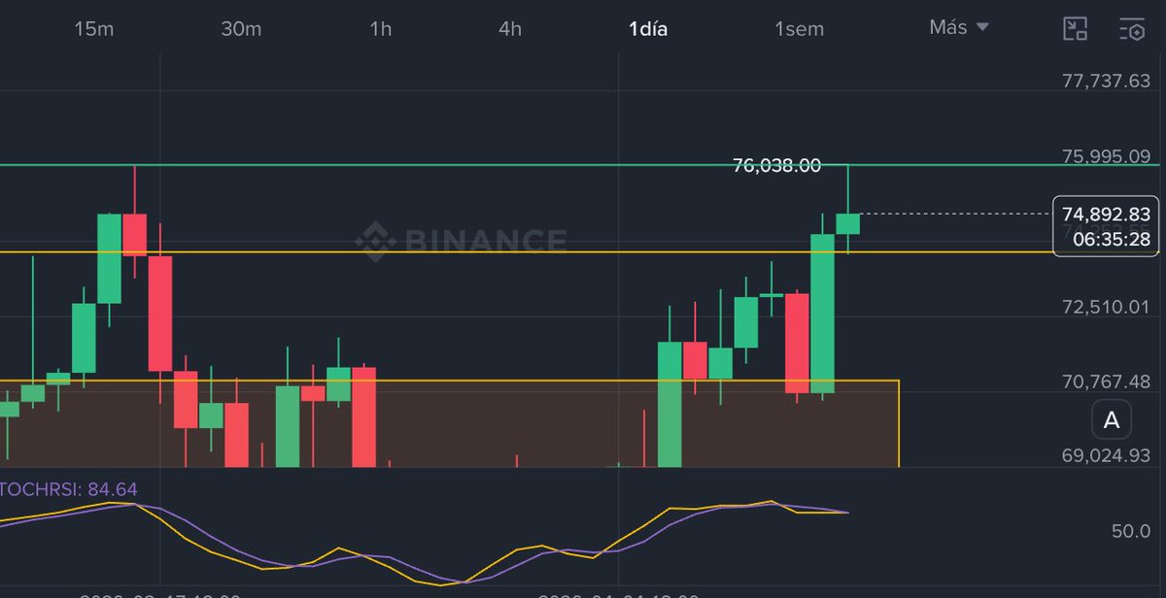
Task: Select the upper yellow horizontal line
Action: [x=525, y=252]
